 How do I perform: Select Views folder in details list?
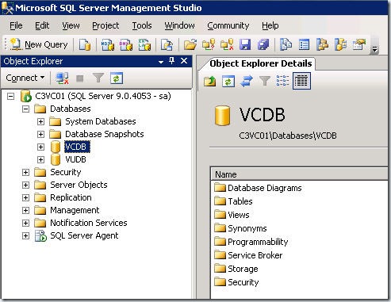click(238, 215)
